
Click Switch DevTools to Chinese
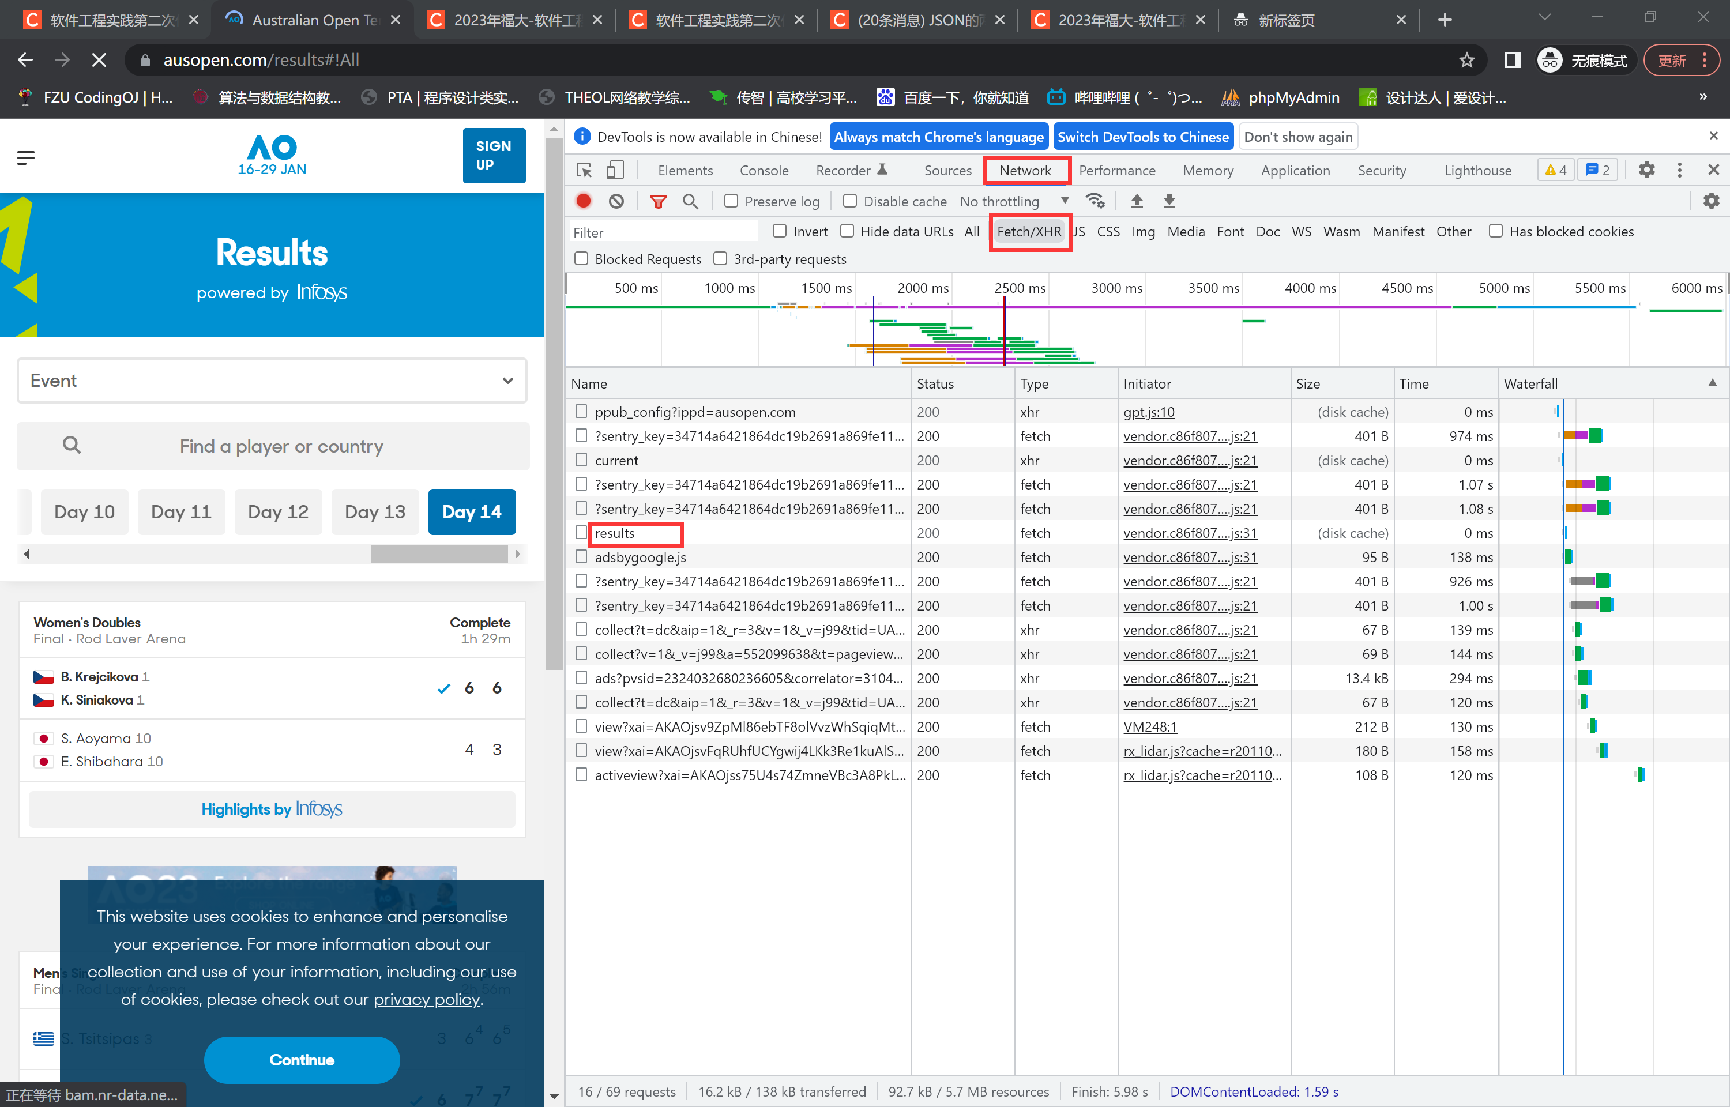coord(1143,137)
